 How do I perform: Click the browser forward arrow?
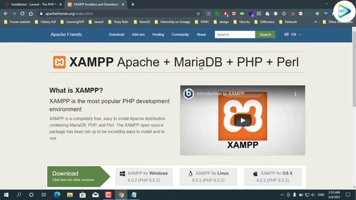coord(14,13)
